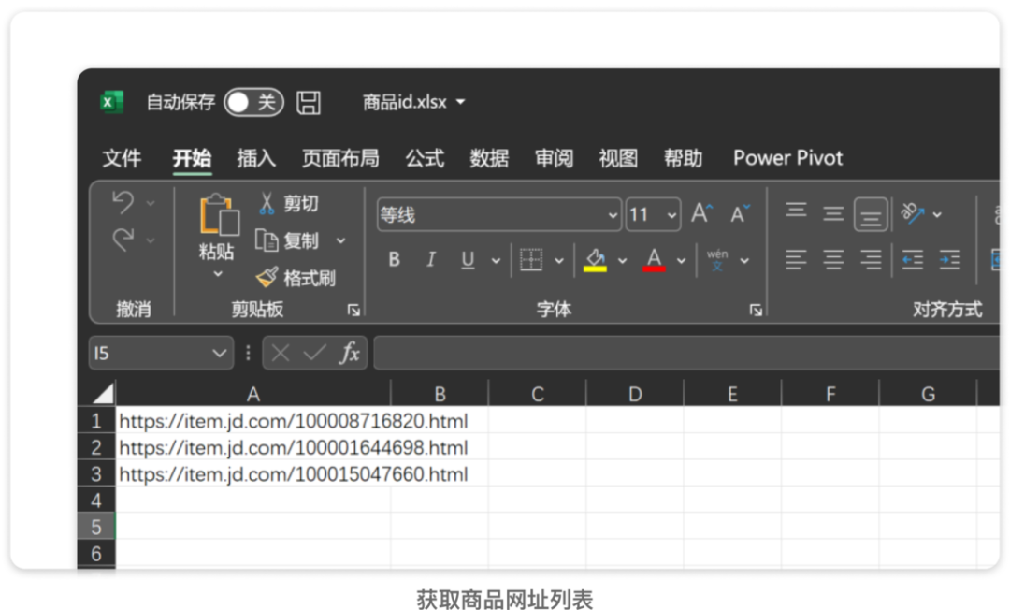Open the 字体 font dialog launcher
The height and width of the screenshot is (610, 1010).
[x=757, y=311]
